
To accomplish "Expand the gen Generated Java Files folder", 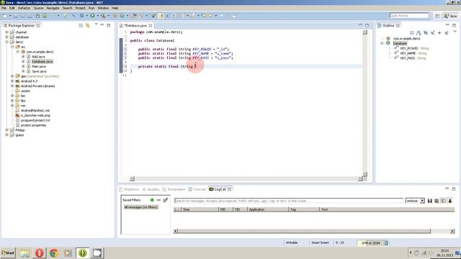I will pos(12,76).
